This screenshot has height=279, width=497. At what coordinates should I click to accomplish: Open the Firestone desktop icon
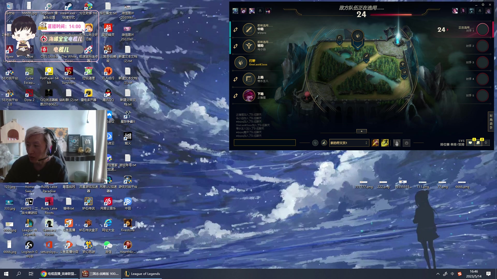(x=128, y=226)
